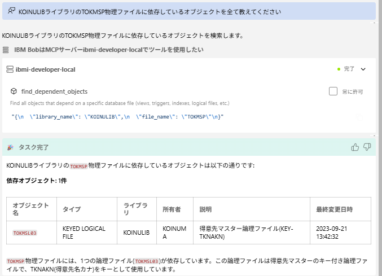Click the 完了 status label
The height and width of the screenshot is (276, 382).
(x=349, y=69)
